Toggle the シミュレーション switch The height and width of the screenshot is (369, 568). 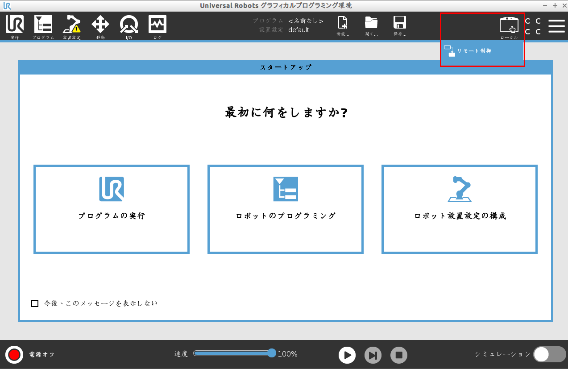(x=549, y=354)
